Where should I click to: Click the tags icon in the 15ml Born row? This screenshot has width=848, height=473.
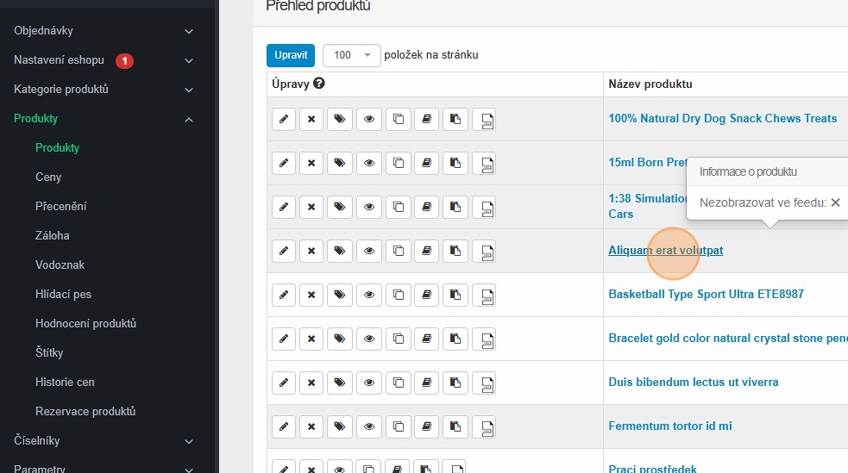340,163
